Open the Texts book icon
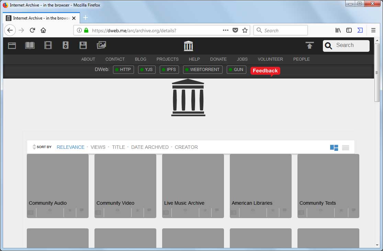Viewport: 383px width, 251px height. point(30,45)
